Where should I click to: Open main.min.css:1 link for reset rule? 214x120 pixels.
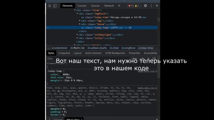(x=147, y=88)
